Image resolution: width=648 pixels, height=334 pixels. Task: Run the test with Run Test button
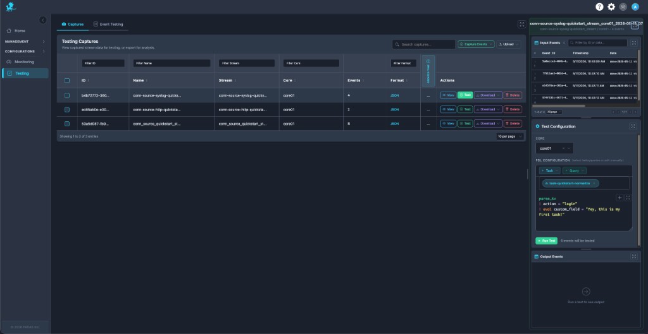click(546, 241)
